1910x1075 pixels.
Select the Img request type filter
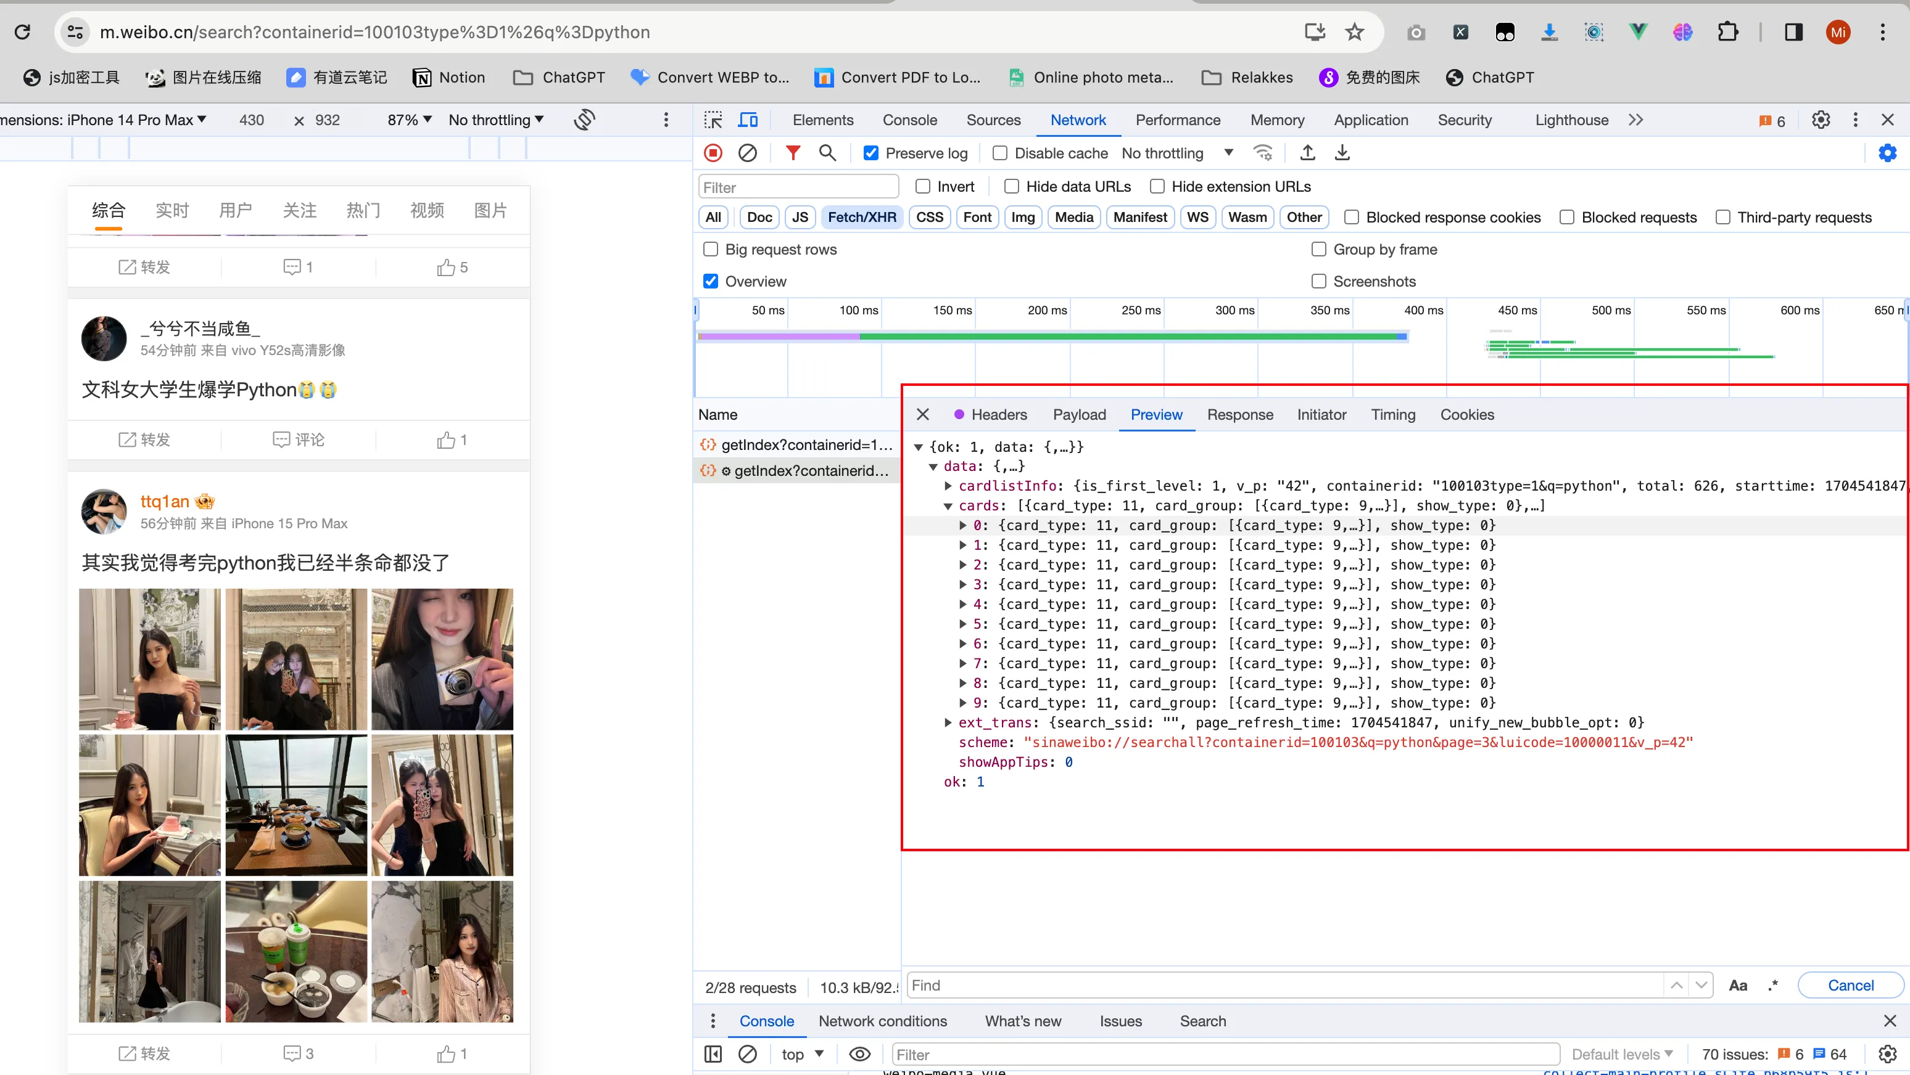click(1022, 217)
